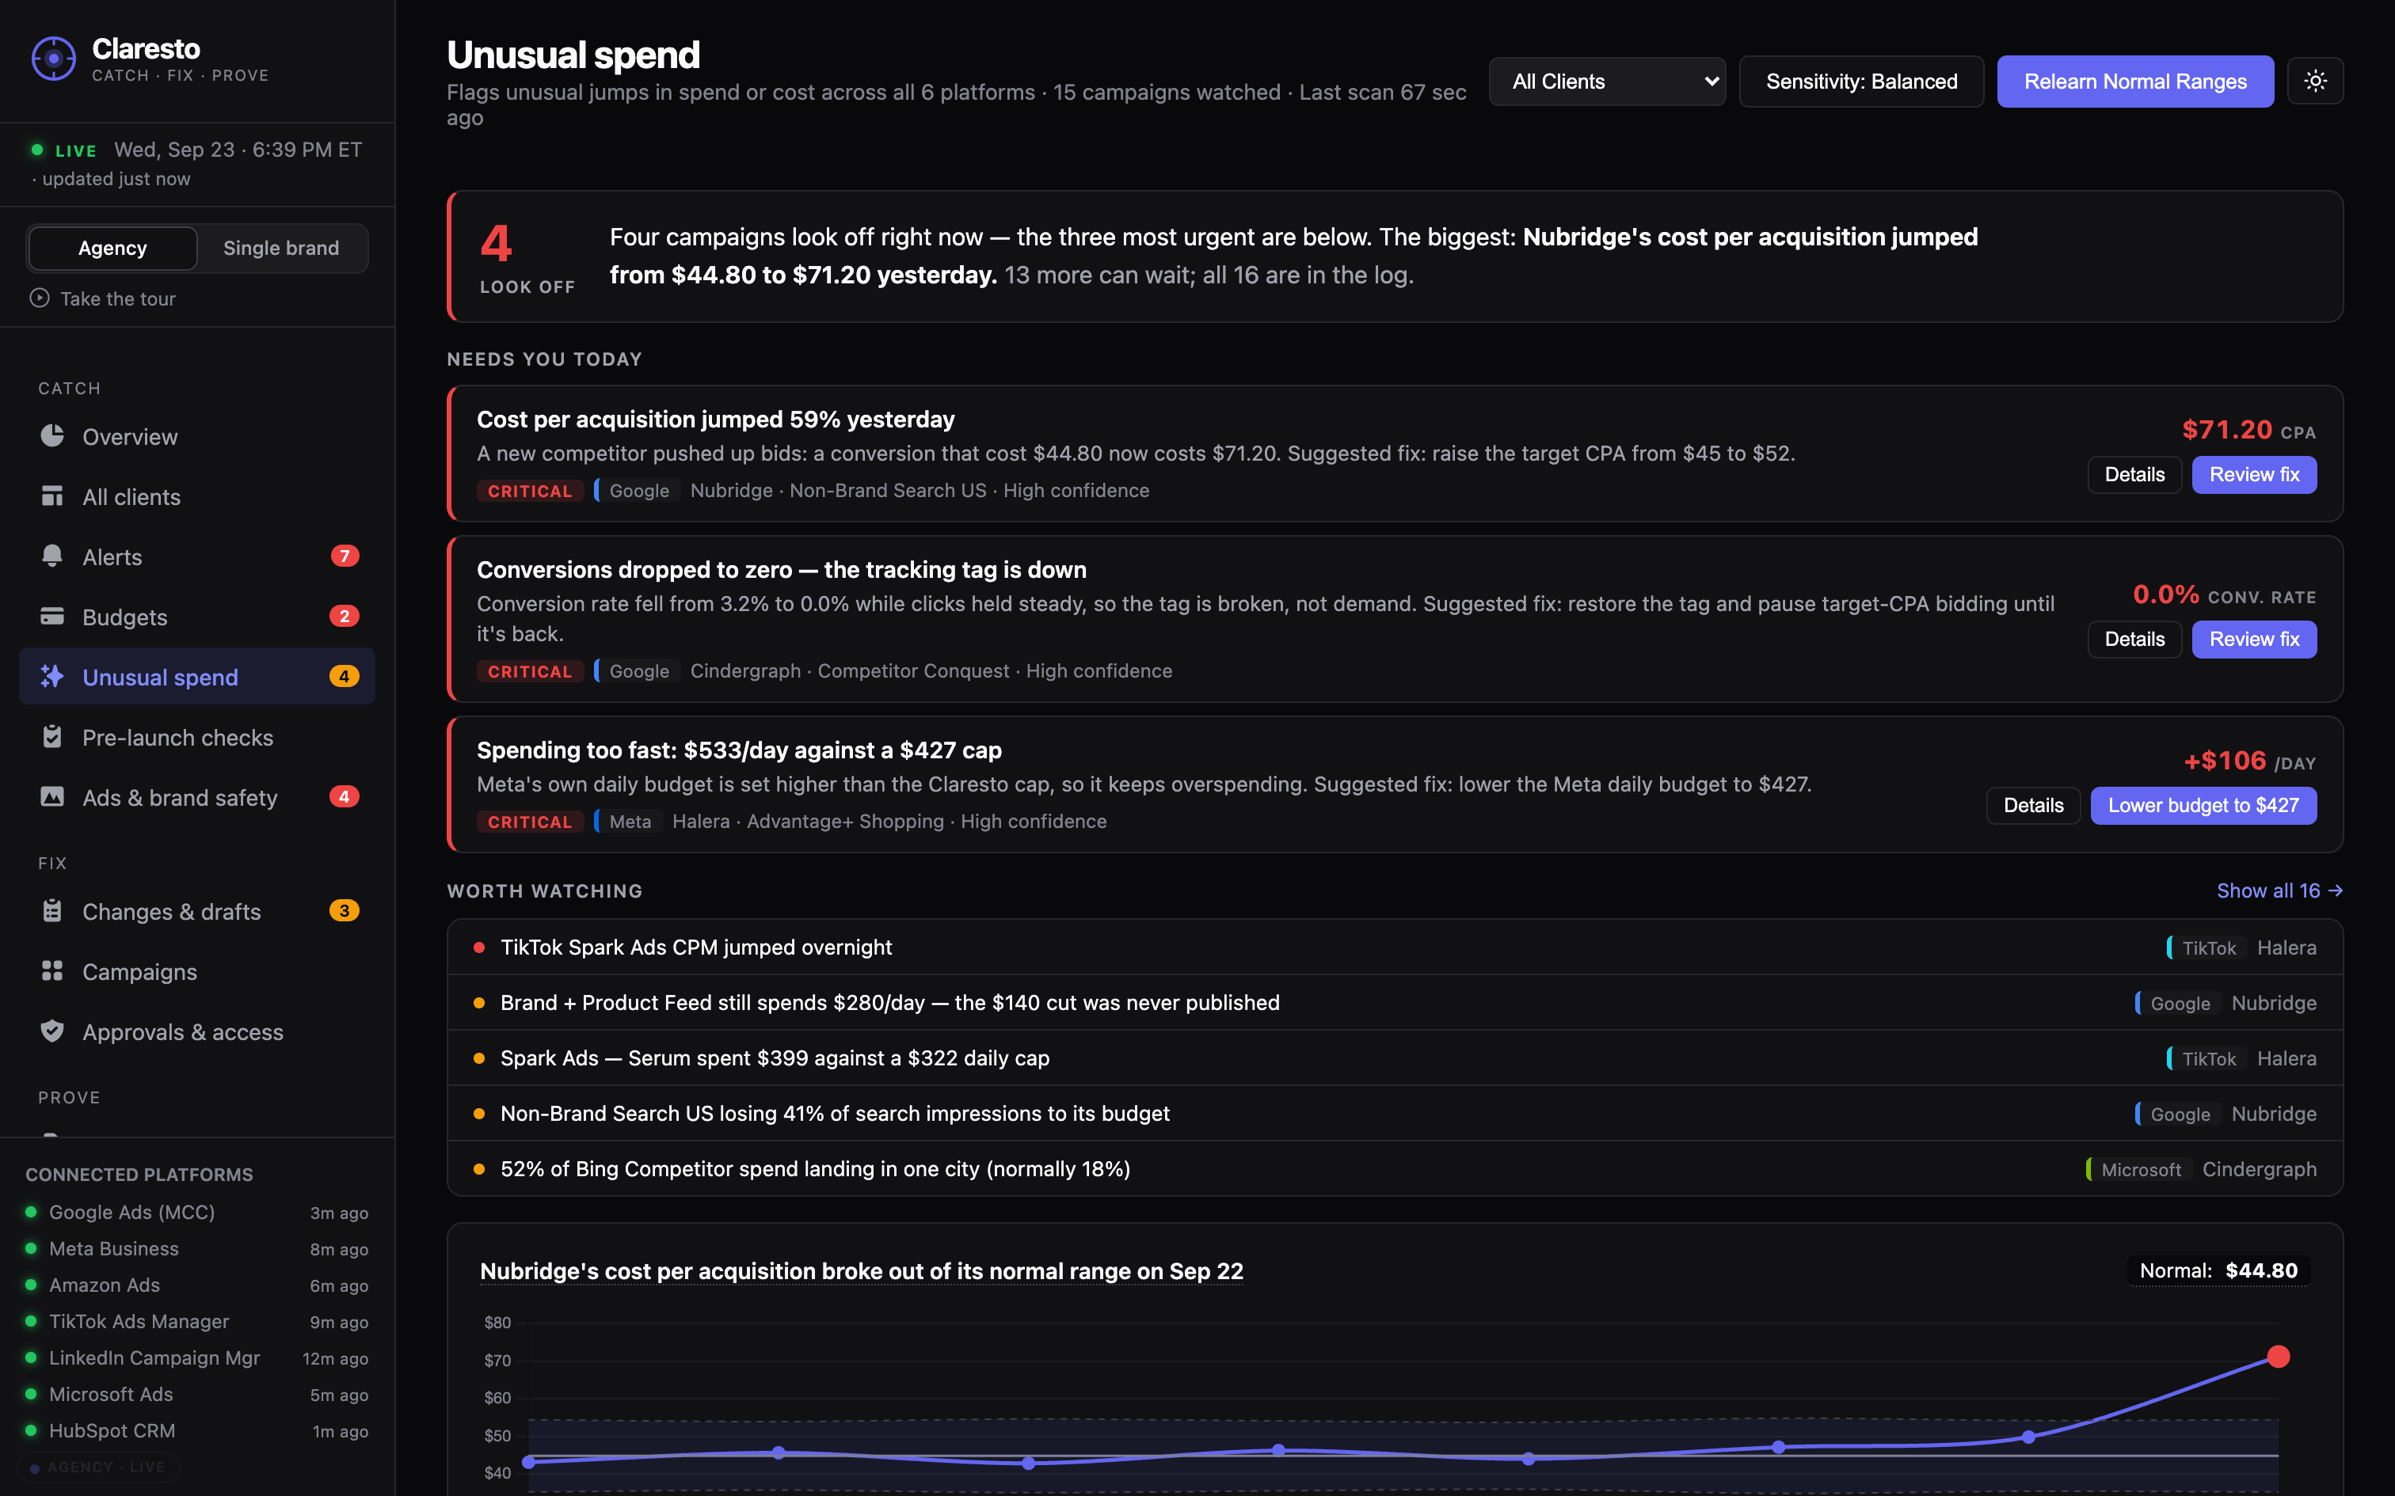The width and height of the screenshot is (2395, 1496).
Task: Click the Unusual spend sparkle icon
Action: point(52,677)
